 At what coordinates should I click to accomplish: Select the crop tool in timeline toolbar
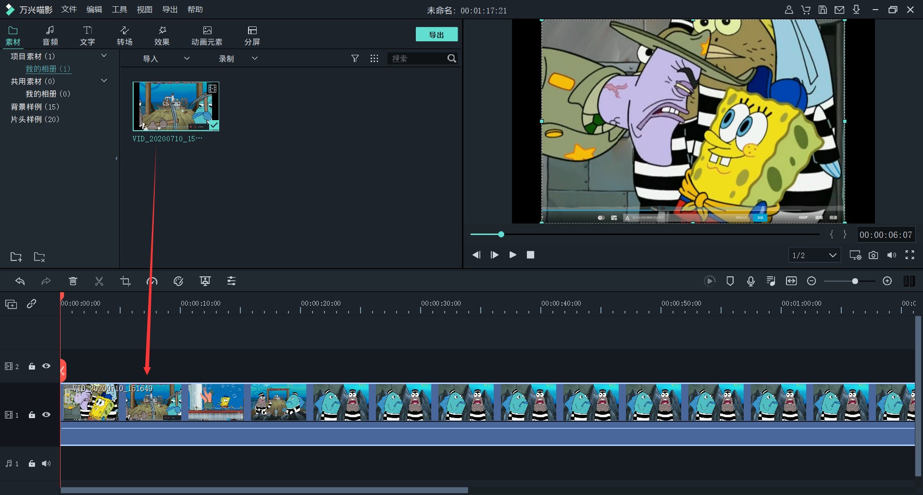(x=125, y=281)
